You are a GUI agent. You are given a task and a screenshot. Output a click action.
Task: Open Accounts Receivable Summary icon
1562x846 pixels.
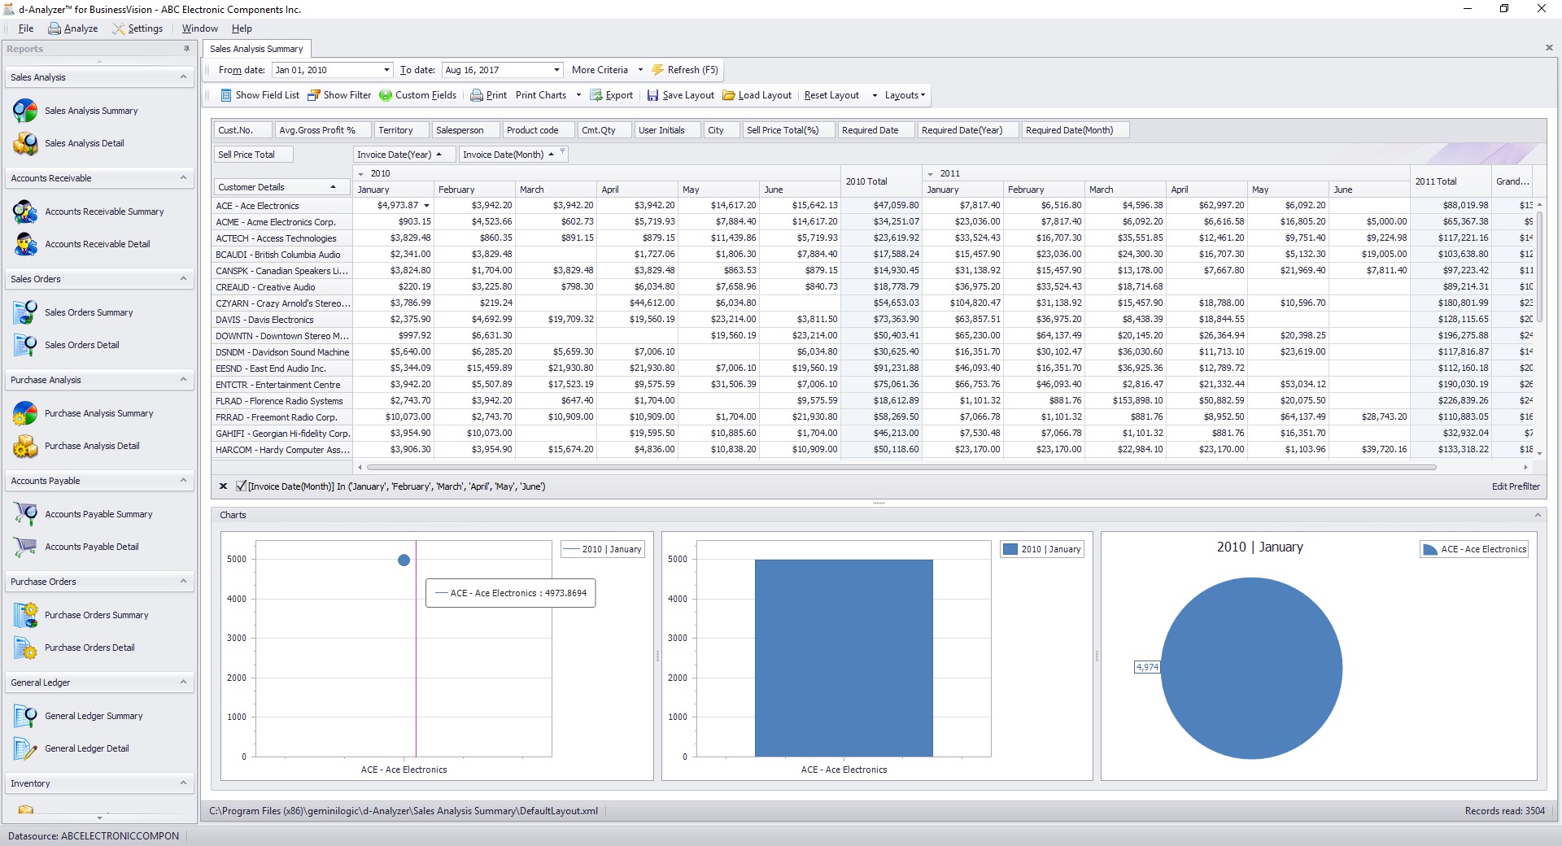[x=25, y=211]
